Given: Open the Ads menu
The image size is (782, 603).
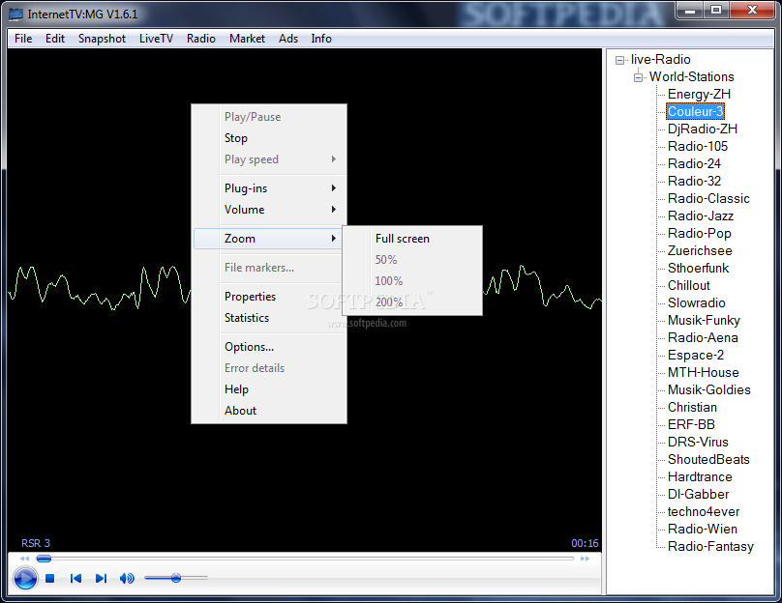Looking at the screenshot, I should [288, 39].
